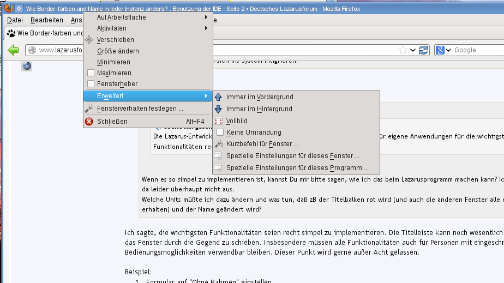Click the Fensterverhalten festlegen wrench icon

[89, 109]
